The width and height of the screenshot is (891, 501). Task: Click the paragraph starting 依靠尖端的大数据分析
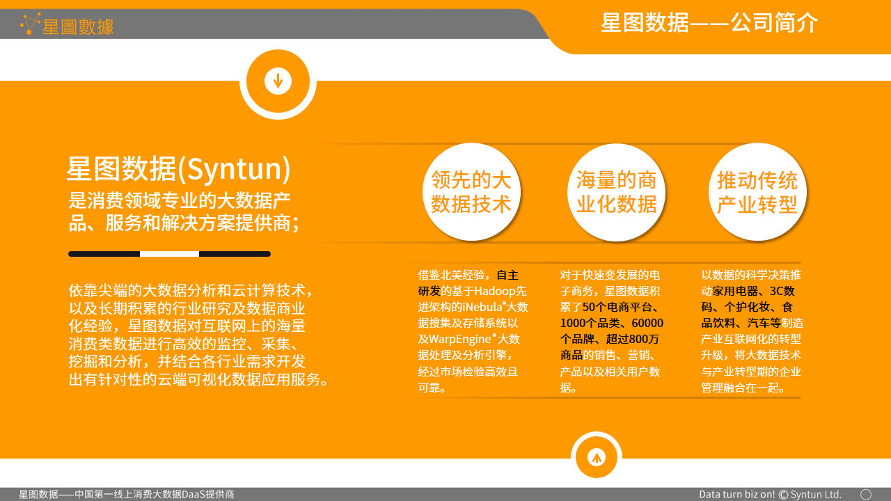click(x=198, y=335)
